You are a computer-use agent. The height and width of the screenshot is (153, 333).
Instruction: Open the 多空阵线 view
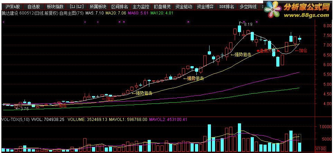(x=248, y=7)
